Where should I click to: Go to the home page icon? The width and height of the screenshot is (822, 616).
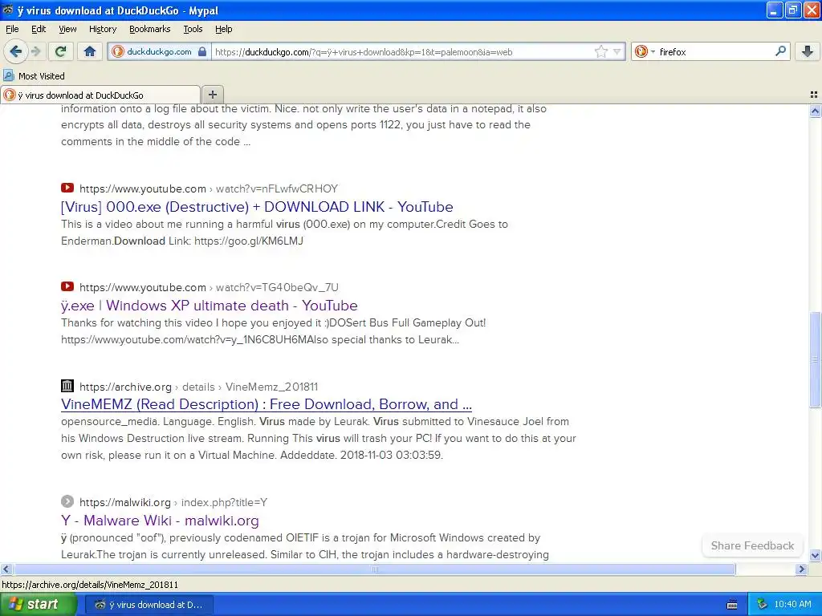coord(90,51)
